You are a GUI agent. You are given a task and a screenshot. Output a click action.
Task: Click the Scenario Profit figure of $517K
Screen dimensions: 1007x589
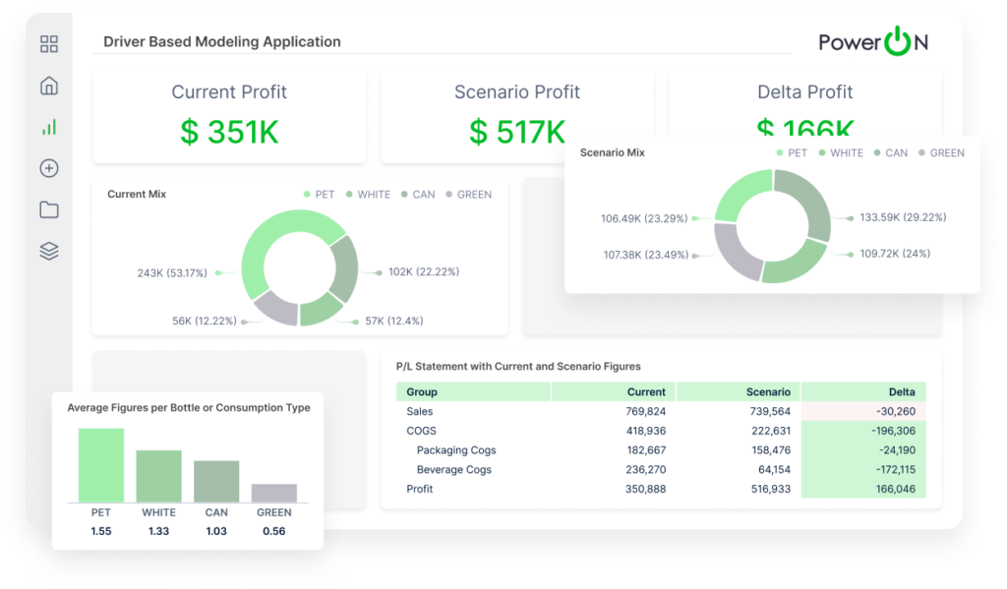coord(517,131)
